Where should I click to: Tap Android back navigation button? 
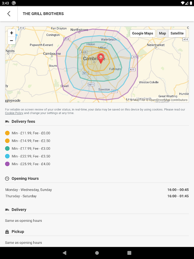click(64, 253)
